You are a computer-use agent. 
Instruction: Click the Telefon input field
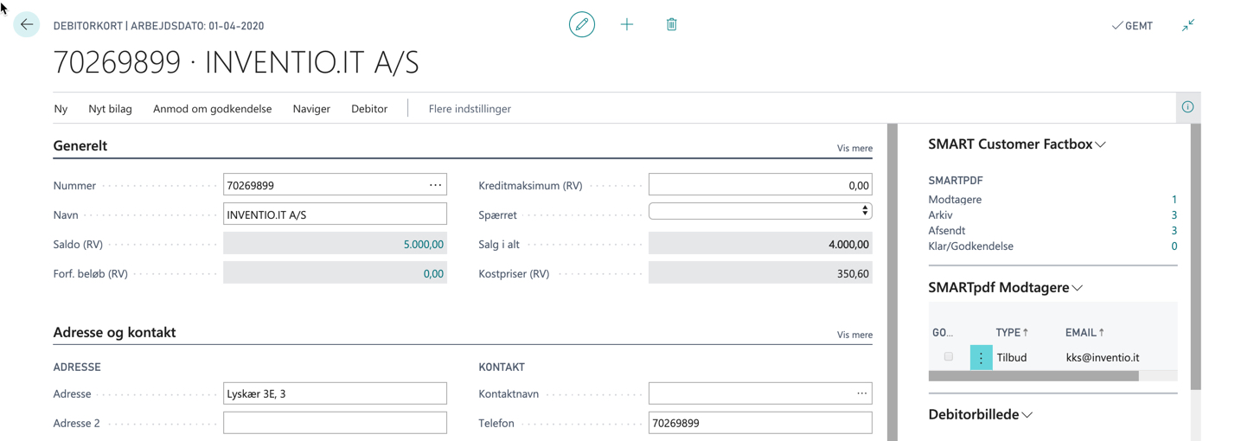point(760,423)
